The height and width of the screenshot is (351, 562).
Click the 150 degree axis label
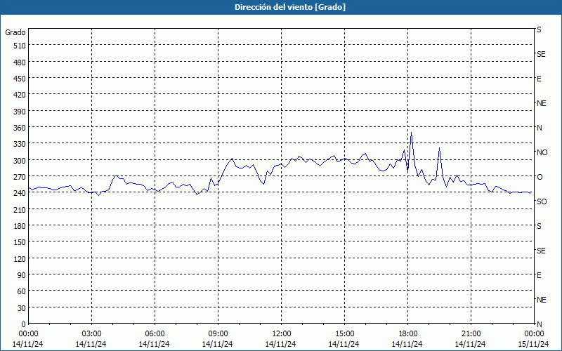click(x=20, y=242)
